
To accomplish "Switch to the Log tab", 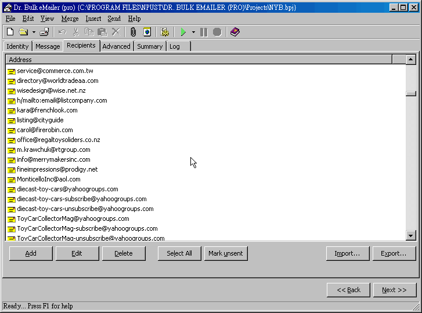I will [x=178, y=46].
